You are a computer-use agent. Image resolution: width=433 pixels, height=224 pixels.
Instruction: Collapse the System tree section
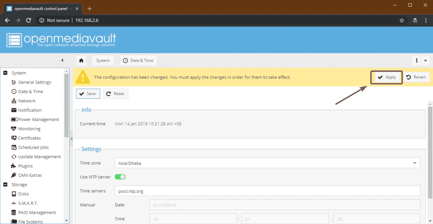tap(5, 73)
